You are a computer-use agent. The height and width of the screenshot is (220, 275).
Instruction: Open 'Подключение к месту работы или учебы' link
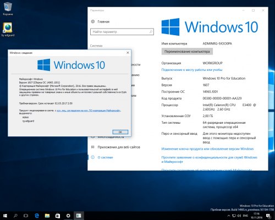tap(192, 70)
